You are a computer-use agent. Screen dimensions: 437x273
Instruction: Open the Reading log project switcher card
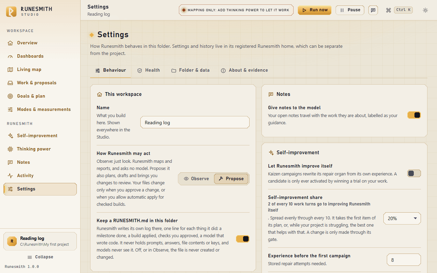click(x=40, y=241)
